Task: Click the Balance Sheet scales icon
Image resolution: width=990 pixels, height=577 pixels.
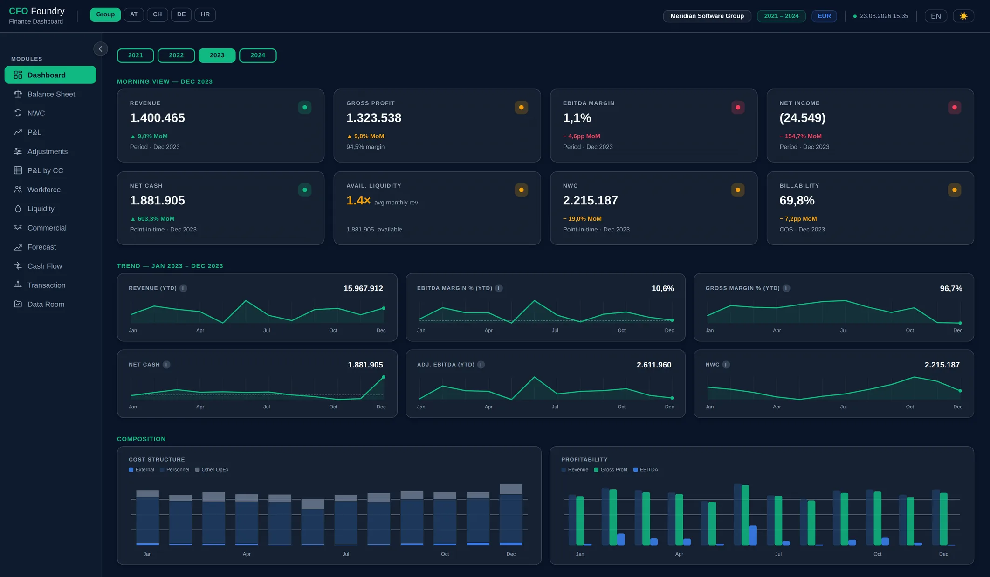Action: (x=18, y=94)
